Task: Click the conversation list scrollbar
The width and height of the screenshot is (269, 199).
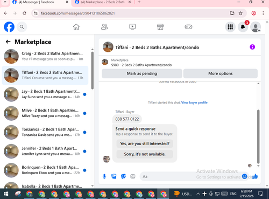Action: [93, 71]
